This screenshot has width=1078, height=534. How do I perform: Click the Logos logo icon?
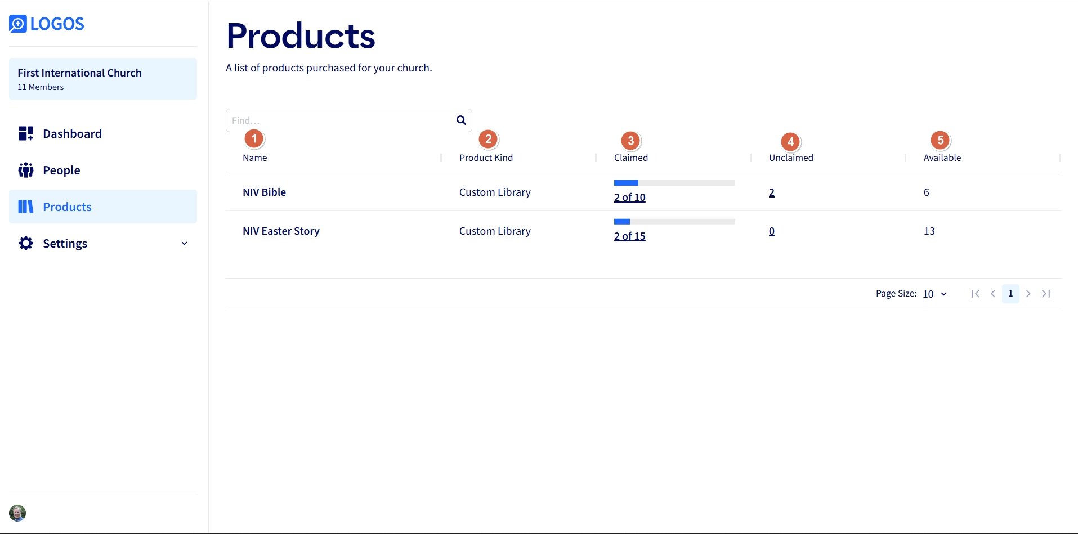[x=18, y=24]
